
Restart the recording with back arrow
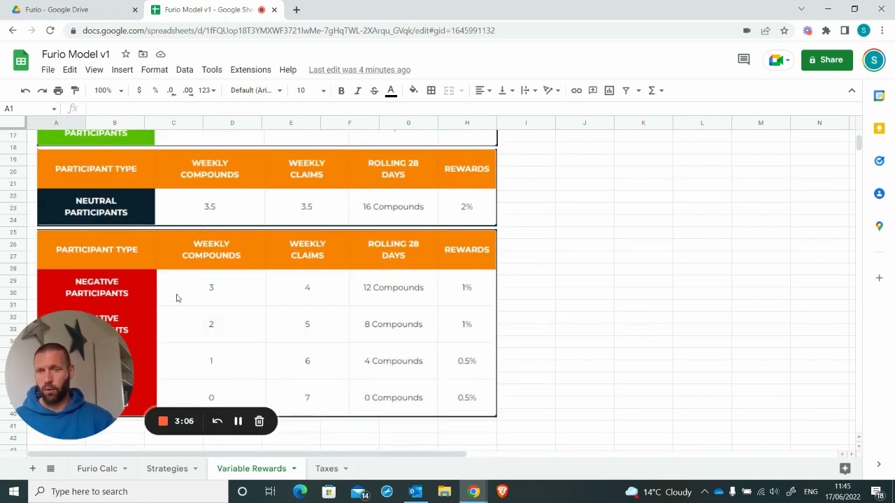(x=217, y=421)
